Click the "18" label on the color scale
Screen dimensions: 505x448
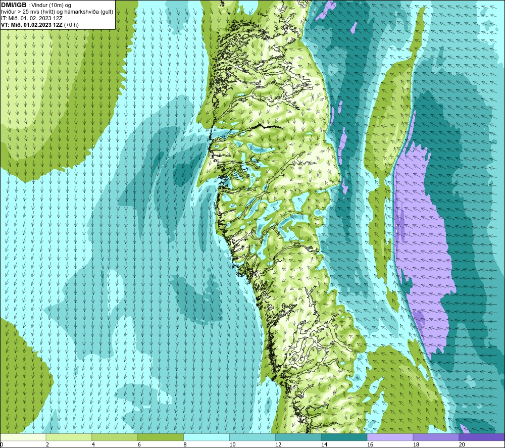click(416, 444)
